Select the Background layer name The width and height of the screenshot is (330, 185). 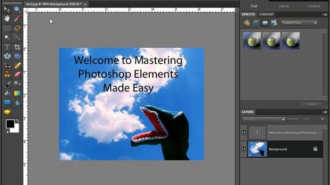[x=277, y=149]
